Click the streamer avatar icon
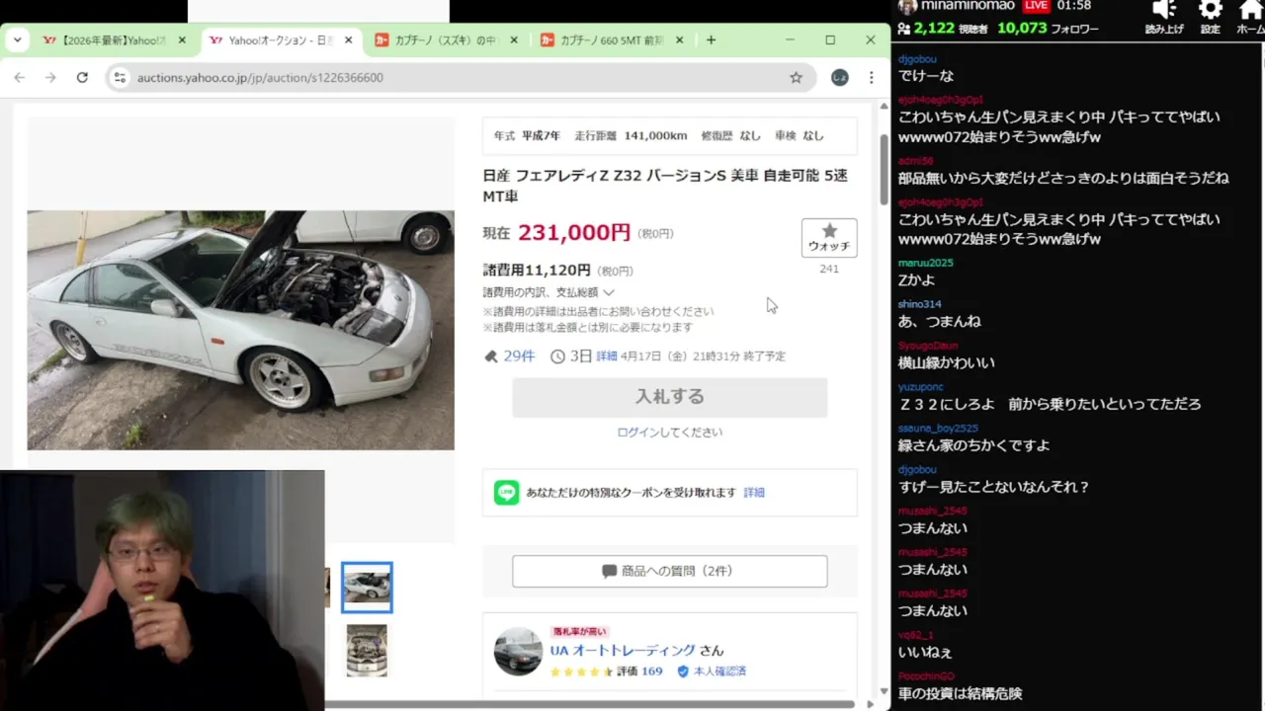Screen dimensions: 1265x711 [907, 6]
